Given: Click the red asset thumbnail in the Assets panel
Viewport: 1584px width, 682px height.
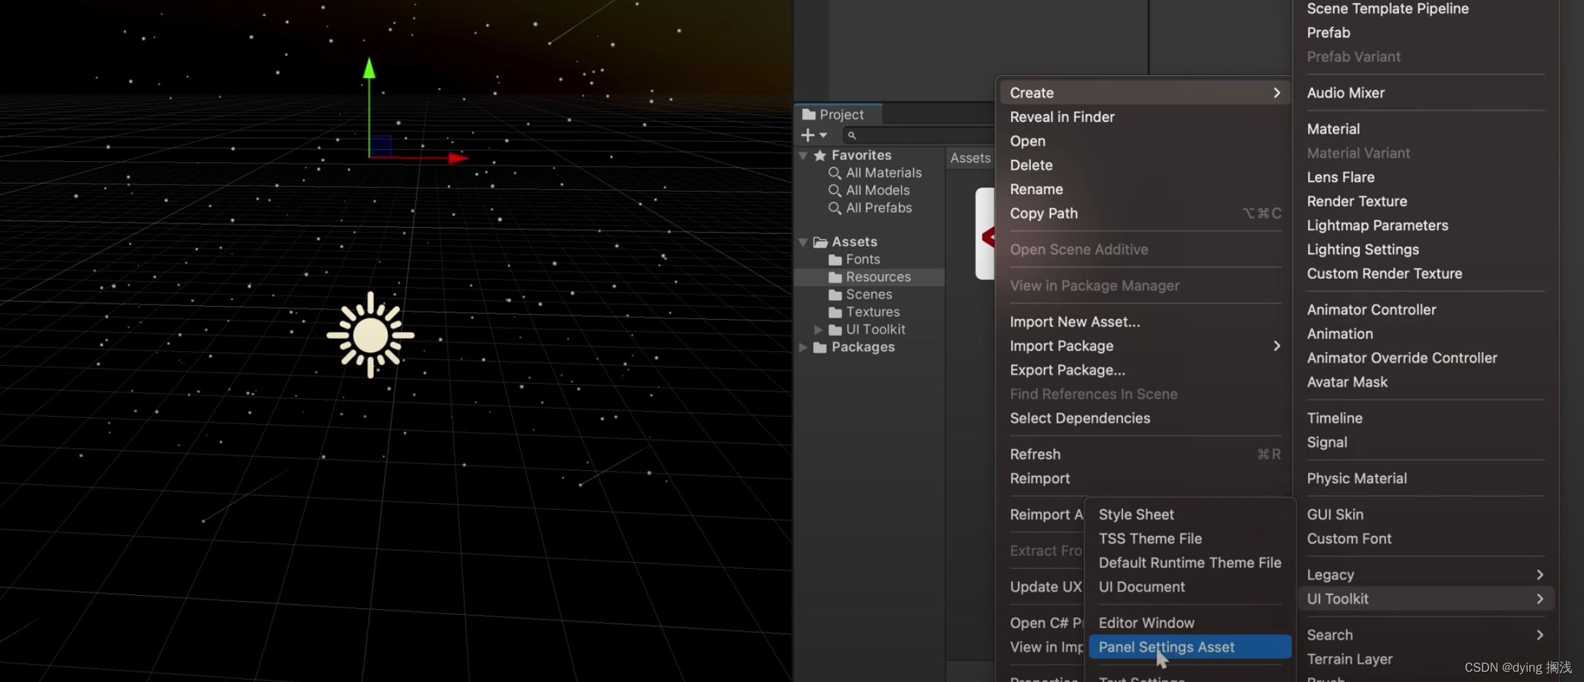Looking at the screenshot, I should 985,232.
